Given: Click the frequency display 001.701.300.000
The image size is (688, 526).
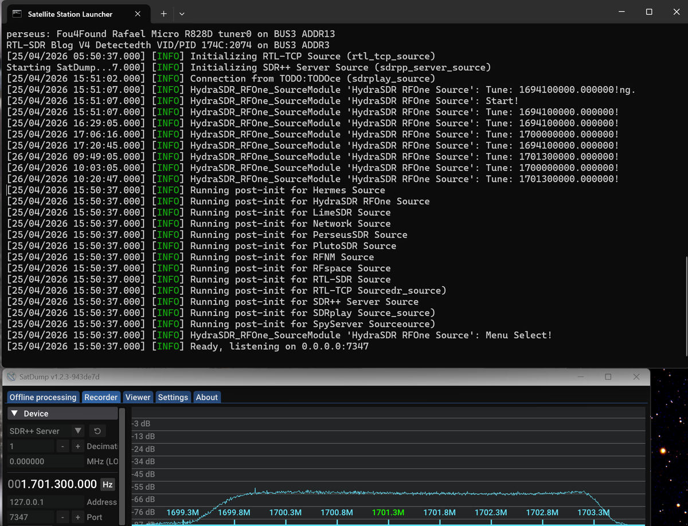Looking at the screenshot, I should (x=52, y=484).
